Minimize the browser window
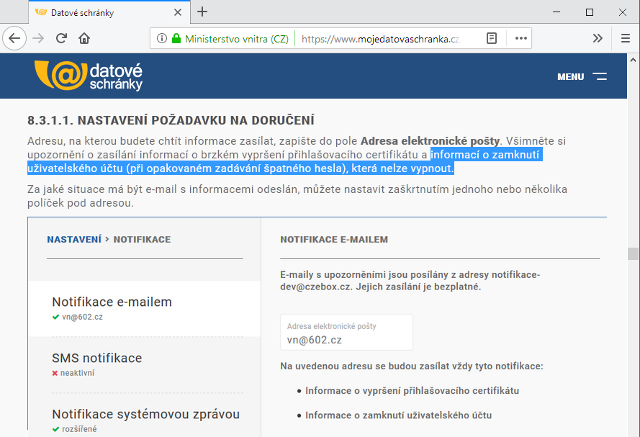 [556, 12]
